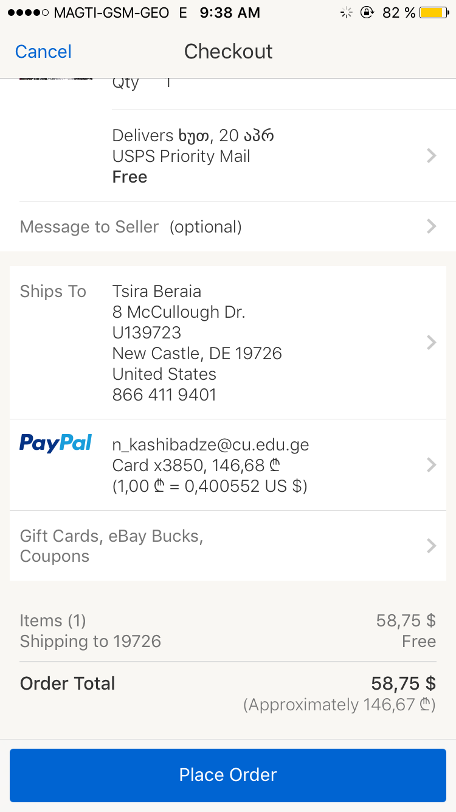Expand USPS Priority Mail delivery options
The height and width of the screenshot is (812, 456).
pos(431,156)
